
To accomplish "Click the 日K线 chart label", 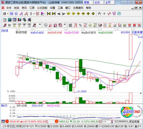I will (x=5, y=31).
